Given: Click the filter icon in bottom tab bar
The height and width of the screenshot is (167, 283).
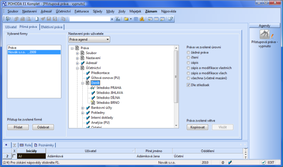Looking at the screenshot, I should (x=14, y=145).
